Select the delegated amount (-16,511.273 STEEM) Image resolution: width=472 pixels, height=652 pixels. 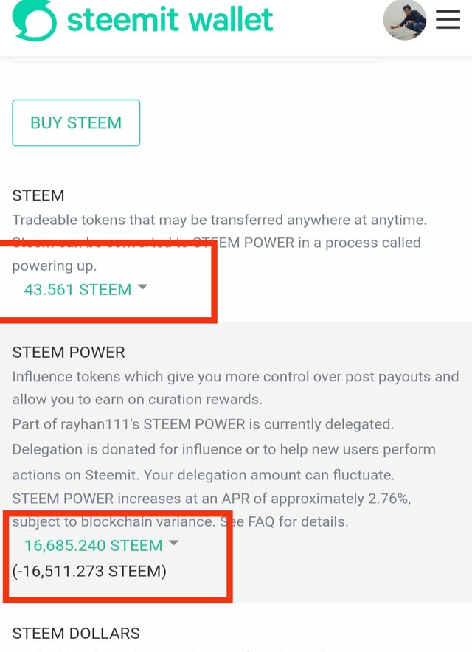pyautogui.click(x=89, y=571)
